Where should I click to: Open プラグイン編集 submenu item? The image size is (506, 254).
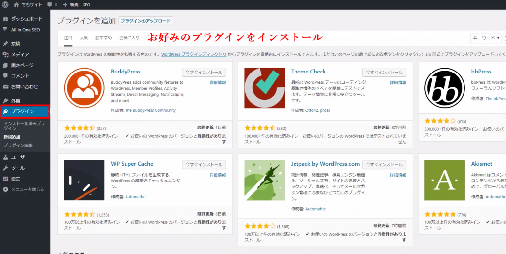(18, 145)
